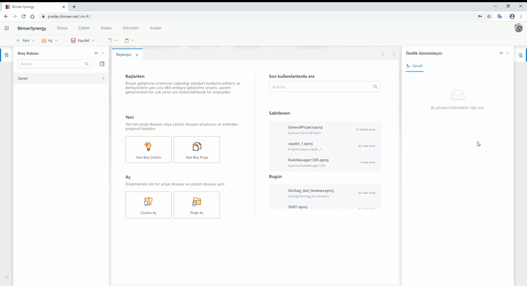Open the Proje Aç folder tile
527x286 pixels.
[x=197, y=205]
